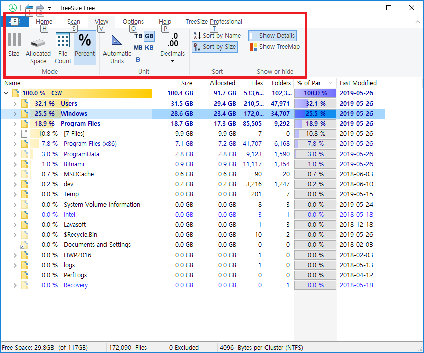This screenshot has width=424, height=353.
Task: Toggle Show Details
Action: tap(272, 36)
